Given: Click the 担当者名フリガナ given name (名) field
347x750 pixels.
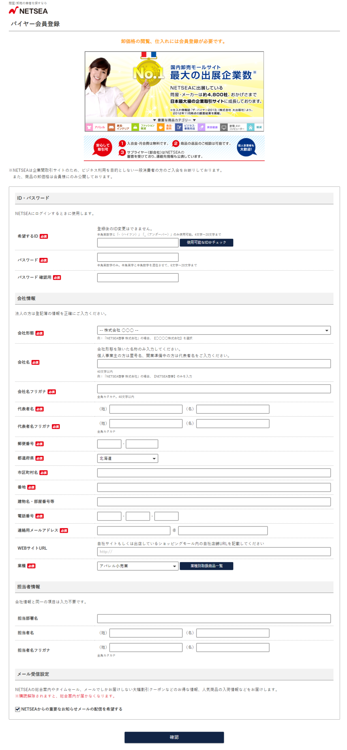Looking at the screenshot, I should click(x=232, y=648).
